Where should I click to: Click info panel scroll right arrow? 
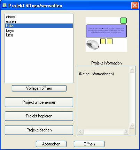click(x=126, y=132)
